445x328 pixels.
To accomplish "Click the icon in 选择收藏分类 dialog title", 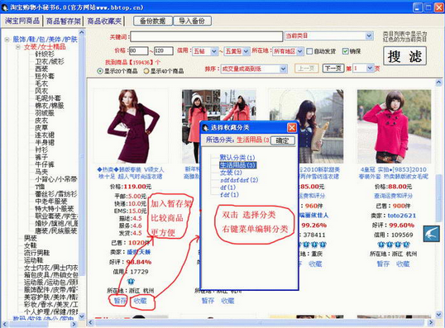I will [205, 128].
